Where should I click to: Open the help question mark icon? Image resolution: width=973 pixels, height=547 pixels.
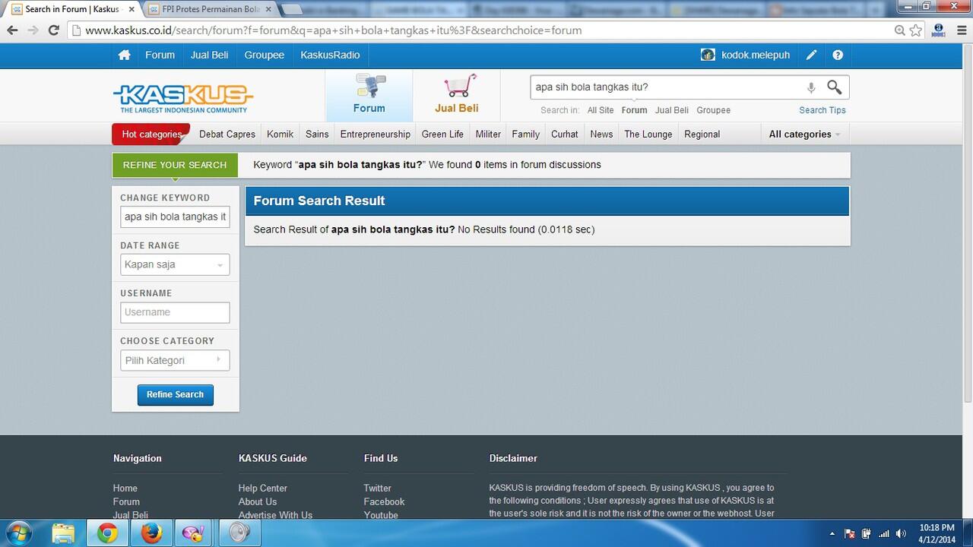pos(838,55)
